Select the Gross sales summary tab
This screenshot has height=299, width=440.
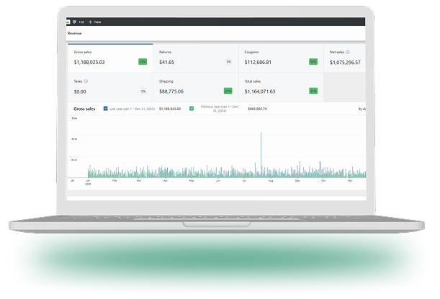tap(110, 57)
